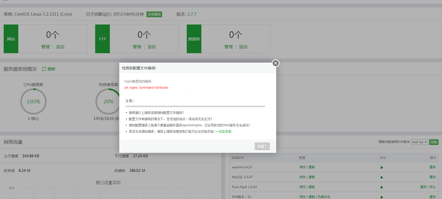This screenshot has height=199, width=442.
Task: Click 修改 in the MySQL 5.5.47 row
Action: click(x=303, y=177)
